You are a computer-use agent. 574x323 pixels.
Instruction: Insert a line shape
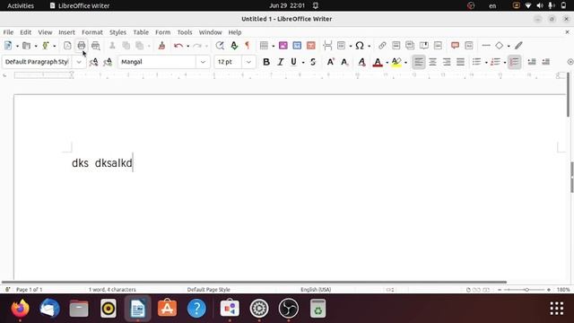point(486,46)
